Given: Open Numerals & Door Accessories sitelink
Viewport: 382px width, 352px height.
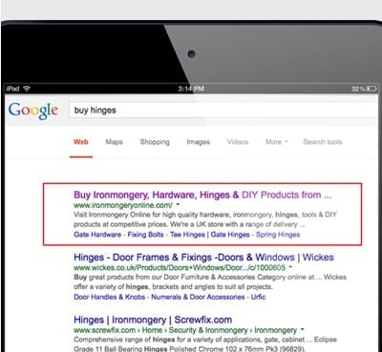Looking at the screenshot, I should click(x=198, y=297).
